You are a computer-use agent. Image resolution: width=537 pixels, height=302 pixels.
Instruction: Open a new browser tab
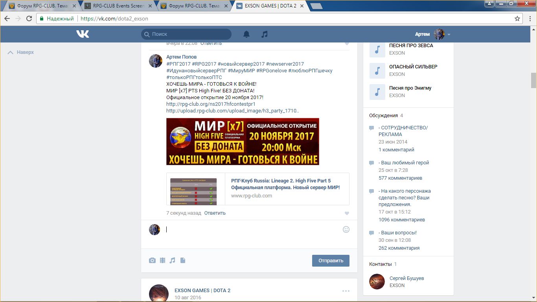(316, 6)
